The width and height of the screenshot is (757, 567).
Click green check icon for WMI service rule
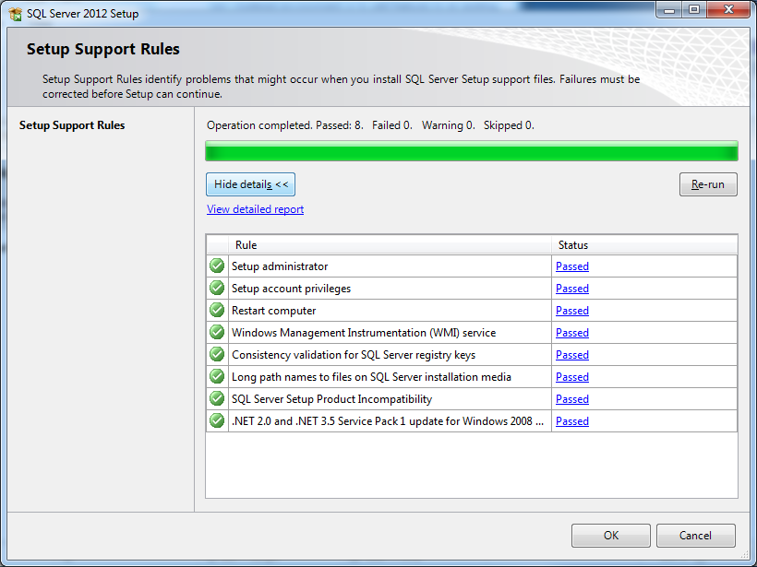[217, 332]
